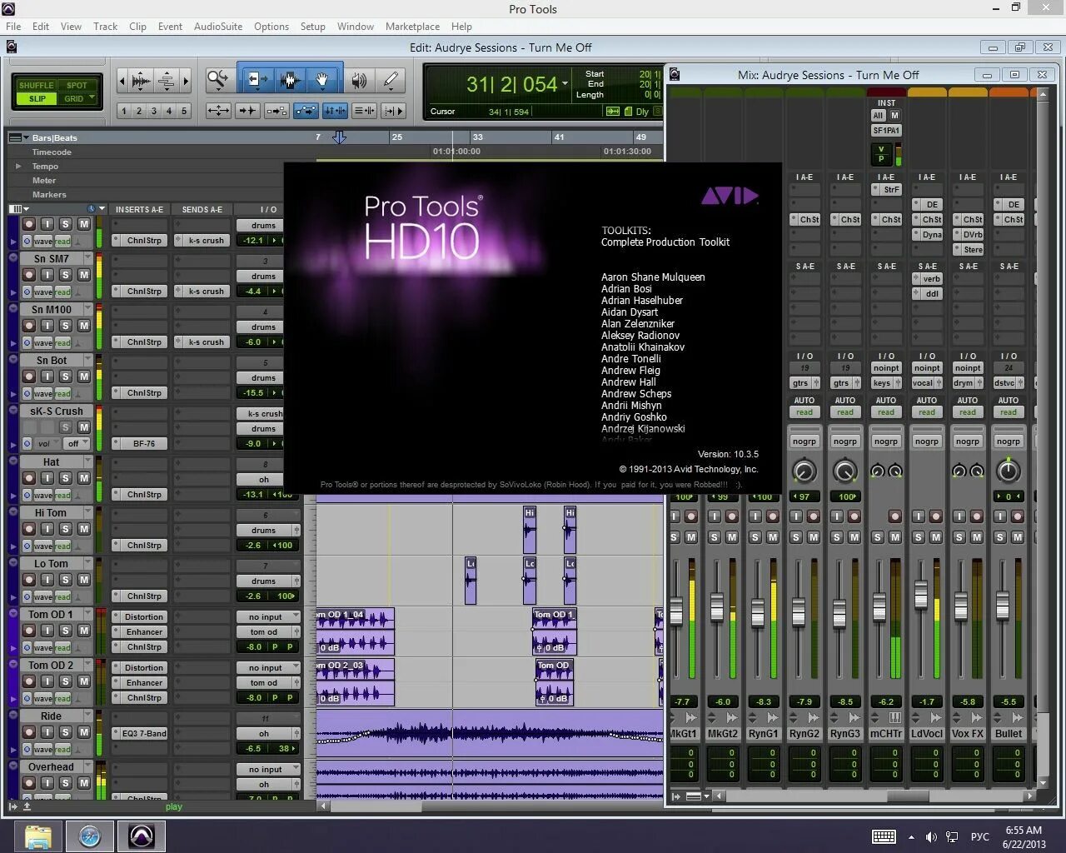Open Safari from the taskbar
This screenshot has height=853, width=1066.
89,836
